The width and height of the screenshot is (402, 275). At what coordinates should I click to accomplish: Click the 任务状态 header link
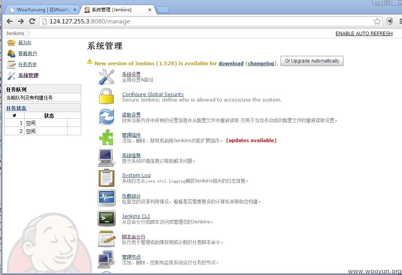[x=16, y=108]
